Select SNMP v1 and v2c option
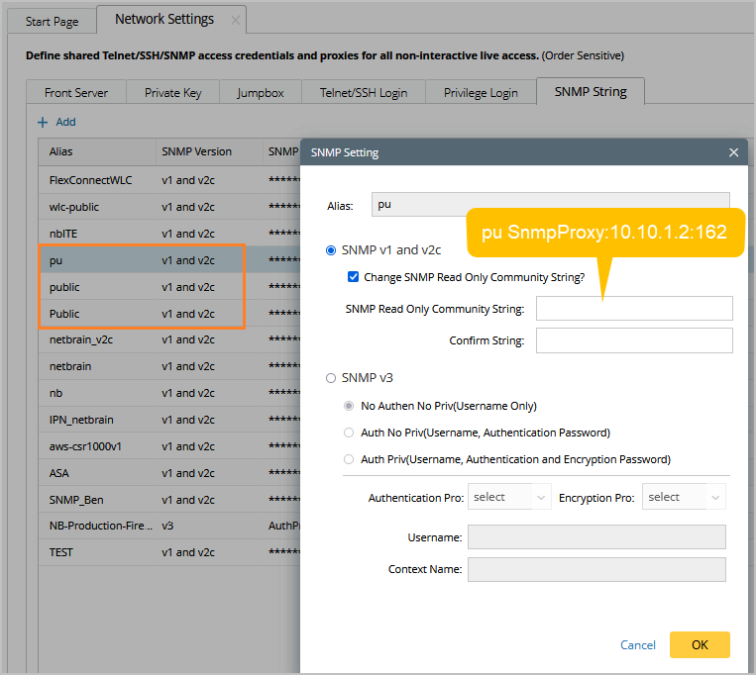Image resolution: width=756 pixels, height=675 pixels. coord(331,249)
